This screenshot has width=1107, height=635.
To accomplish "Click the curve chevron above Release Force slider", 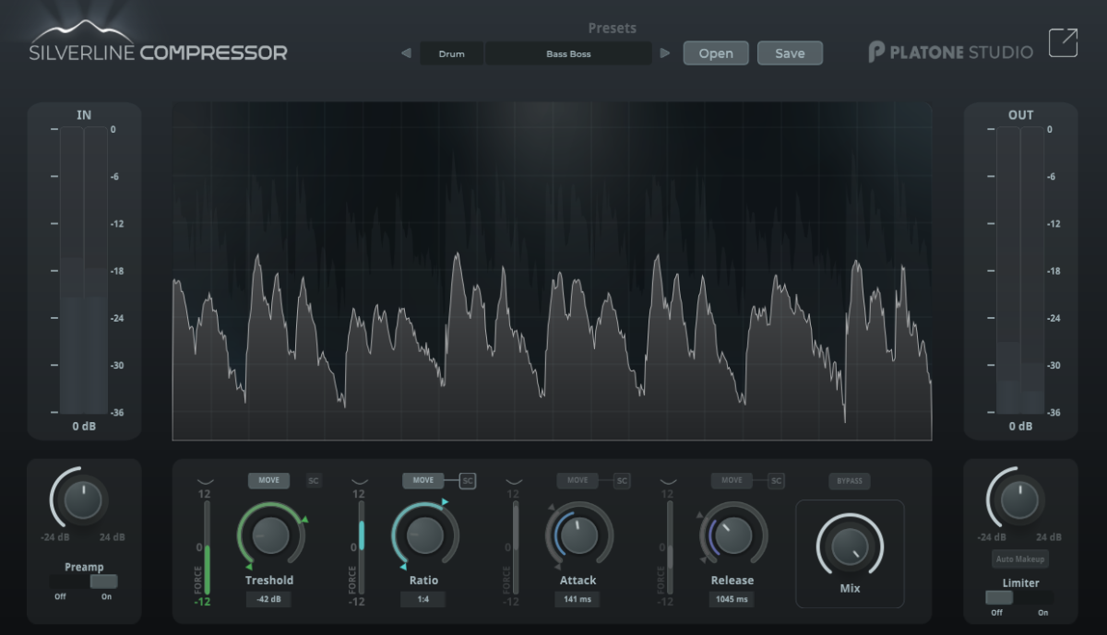I will point(669,481).
